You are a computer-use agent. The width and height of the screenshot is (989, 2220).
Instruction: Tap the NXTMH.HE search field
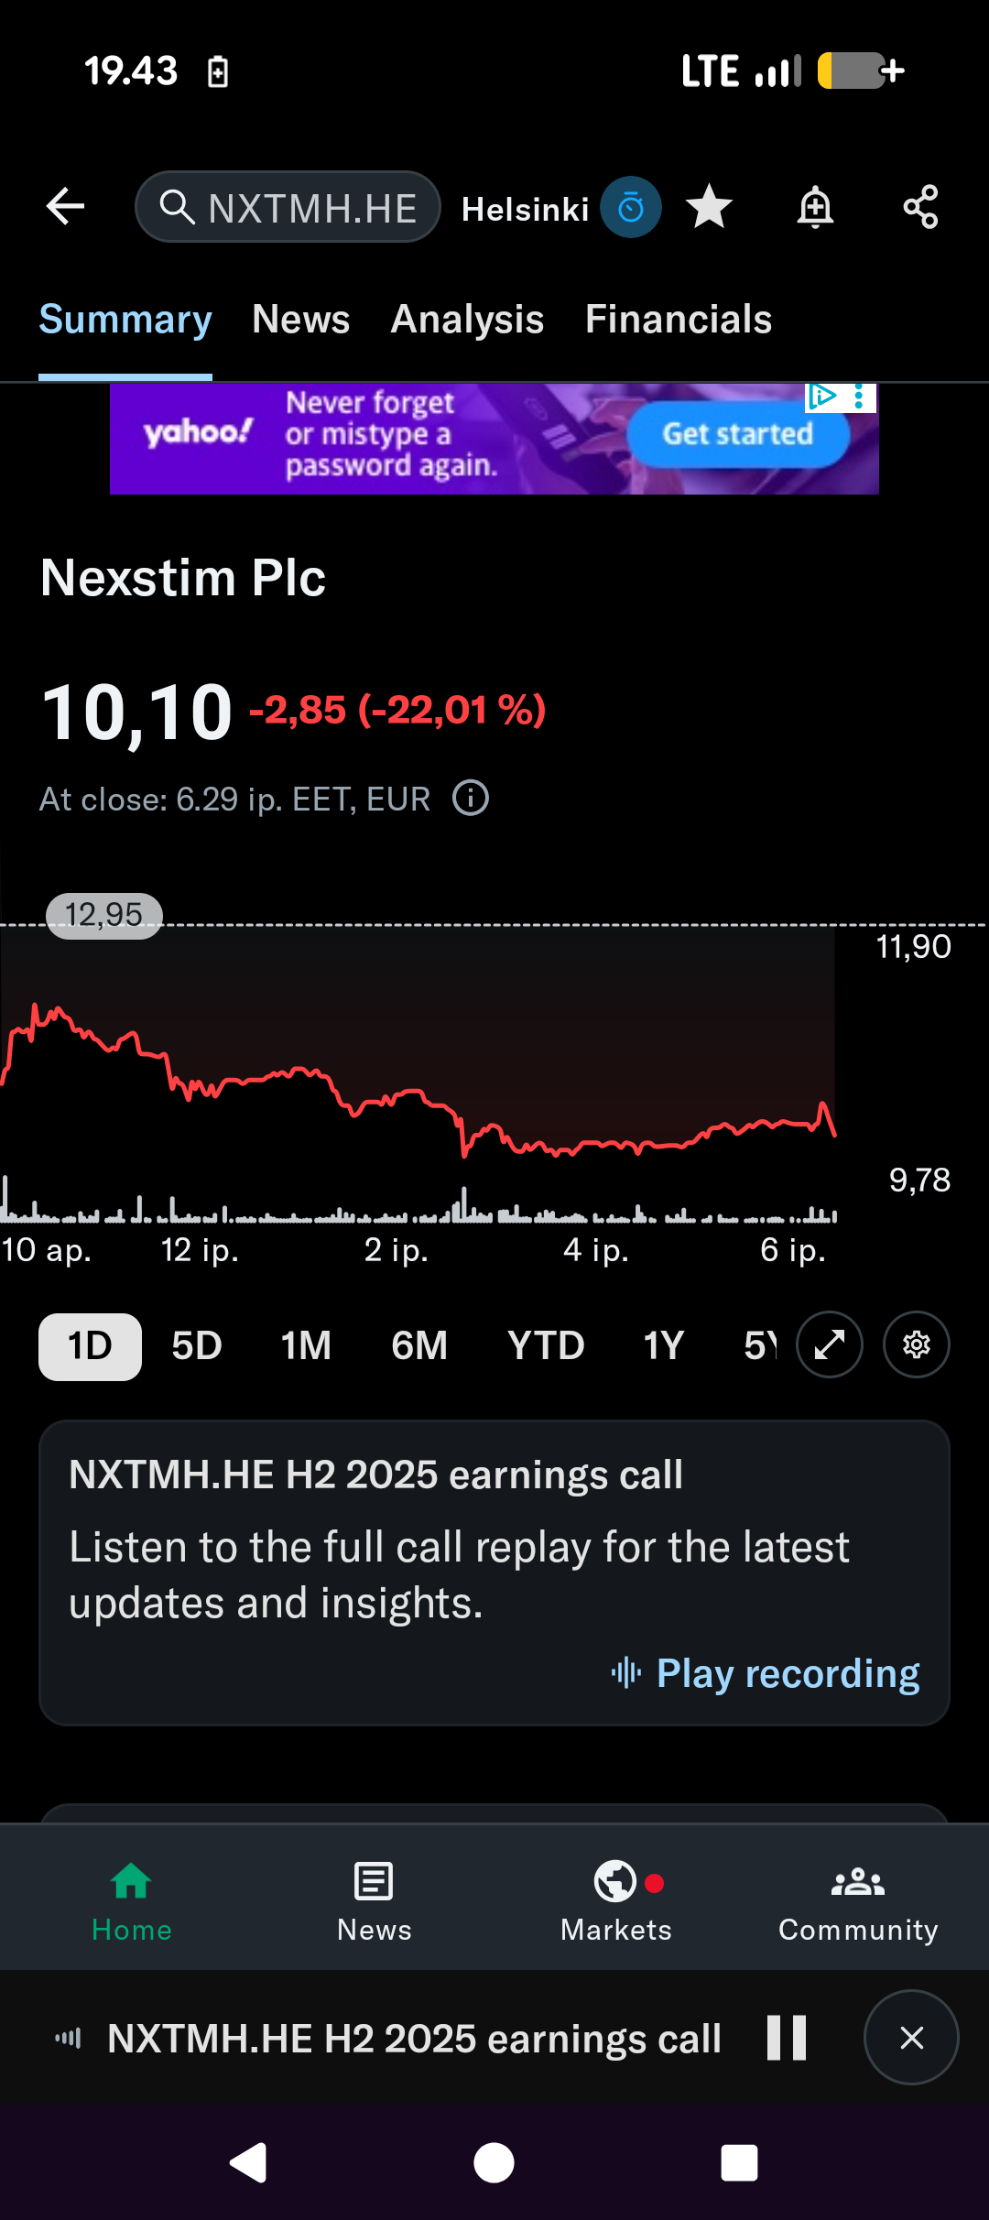click(x=288, y=208)
